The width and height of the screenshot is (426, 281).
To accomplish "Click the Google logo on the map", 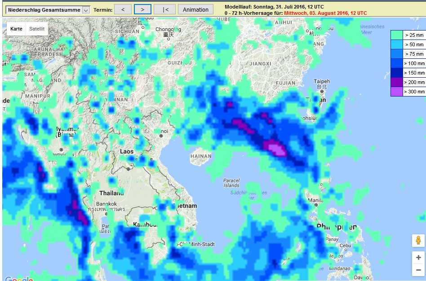I will (x=19, y=278).
